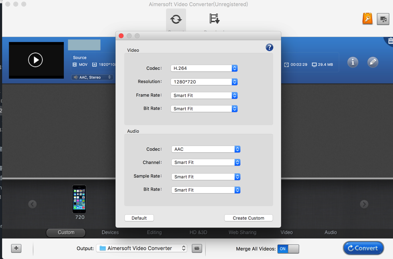Open the audio Codec AAC dropdown

[206, 149]
